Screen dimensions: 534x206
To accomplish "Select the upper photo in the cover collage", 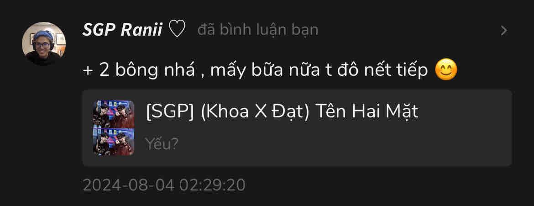I will click(114, 114).
